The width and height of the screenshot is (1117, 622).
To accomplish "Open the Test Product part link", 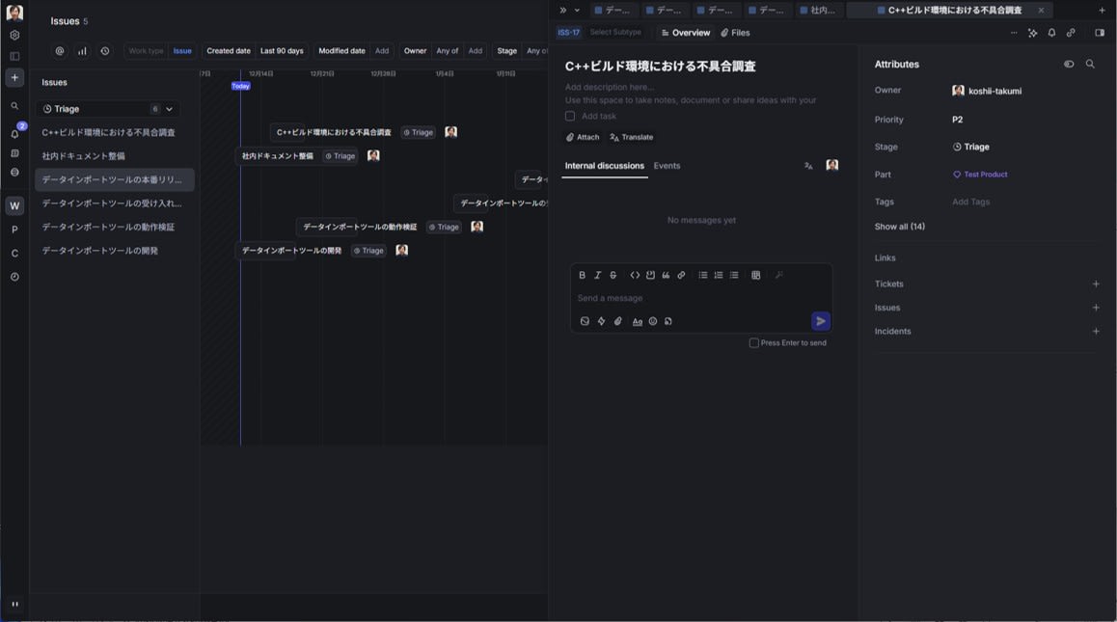I will [980, 175].
